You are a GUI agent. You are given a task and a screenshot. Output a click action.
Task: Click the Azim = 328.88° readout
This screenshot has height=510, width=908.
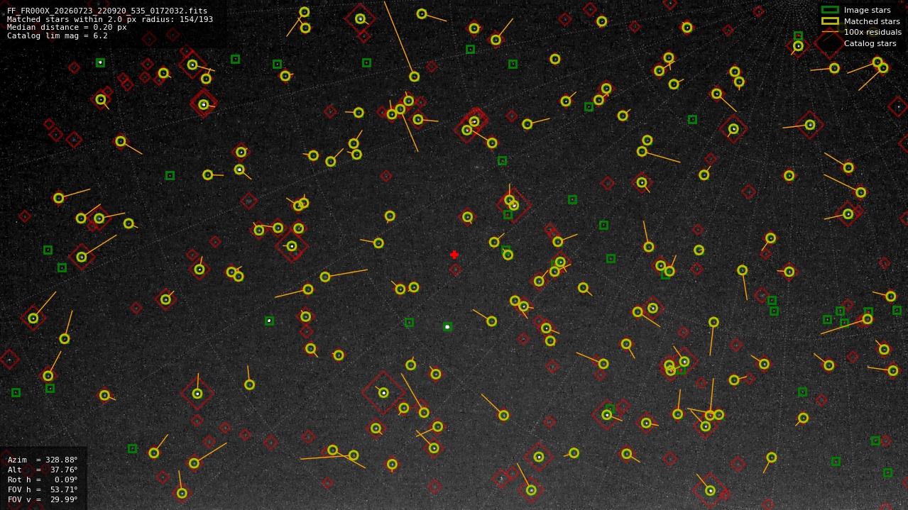point(43,460)
